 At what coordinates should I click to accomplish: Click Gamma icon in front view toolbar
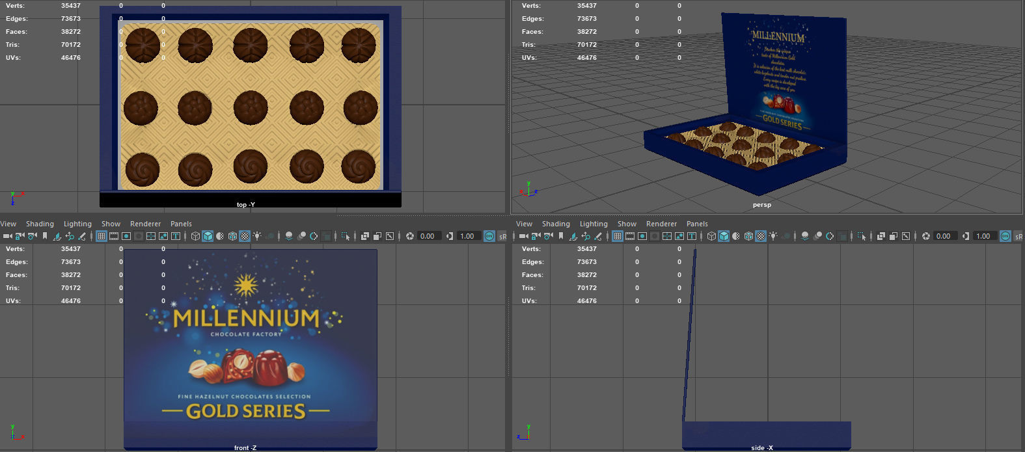[449, 236]
